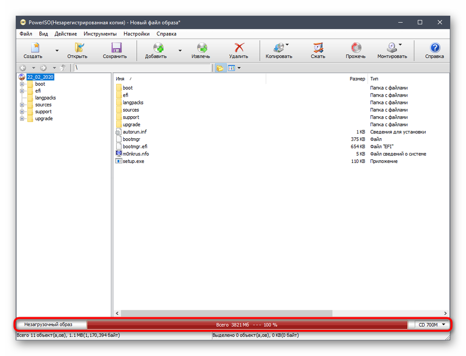Expand the sources folder tree node
Viewport: 466px width, 356px height.
coord(22,104)
